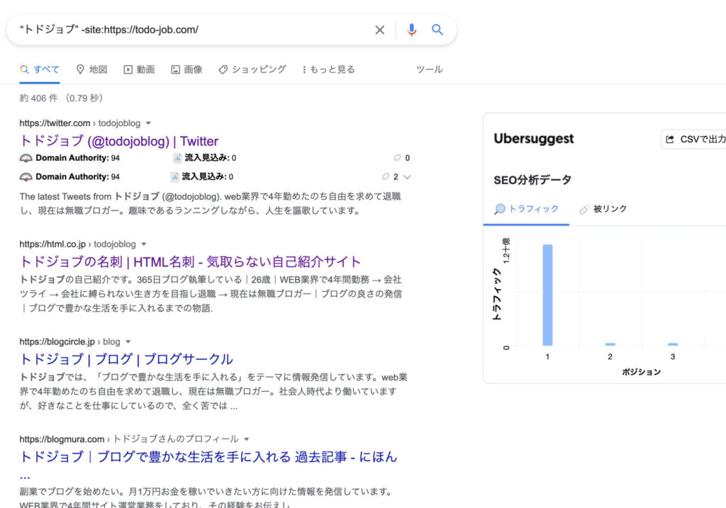Viewport: 726px width, 508px height.
Task: Click the ポジション axis label
Action: (641, 372)
